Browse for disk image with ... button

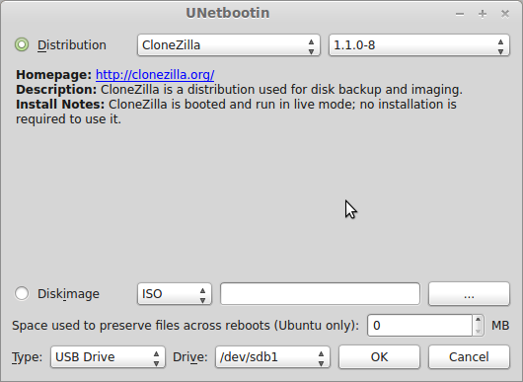[469, 294]
